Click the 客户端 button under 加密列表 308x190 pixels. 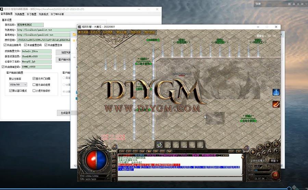(x=64, y=59)
